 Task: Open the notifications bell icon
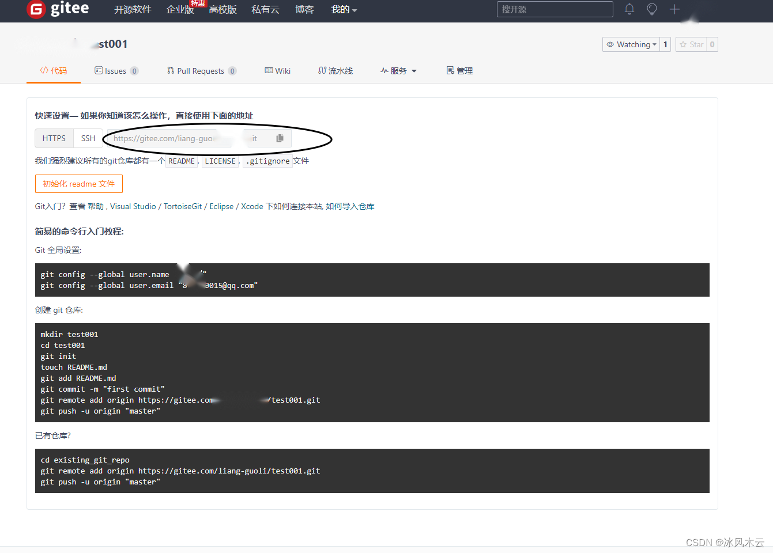pyautogui.click(x=629, y=9)
